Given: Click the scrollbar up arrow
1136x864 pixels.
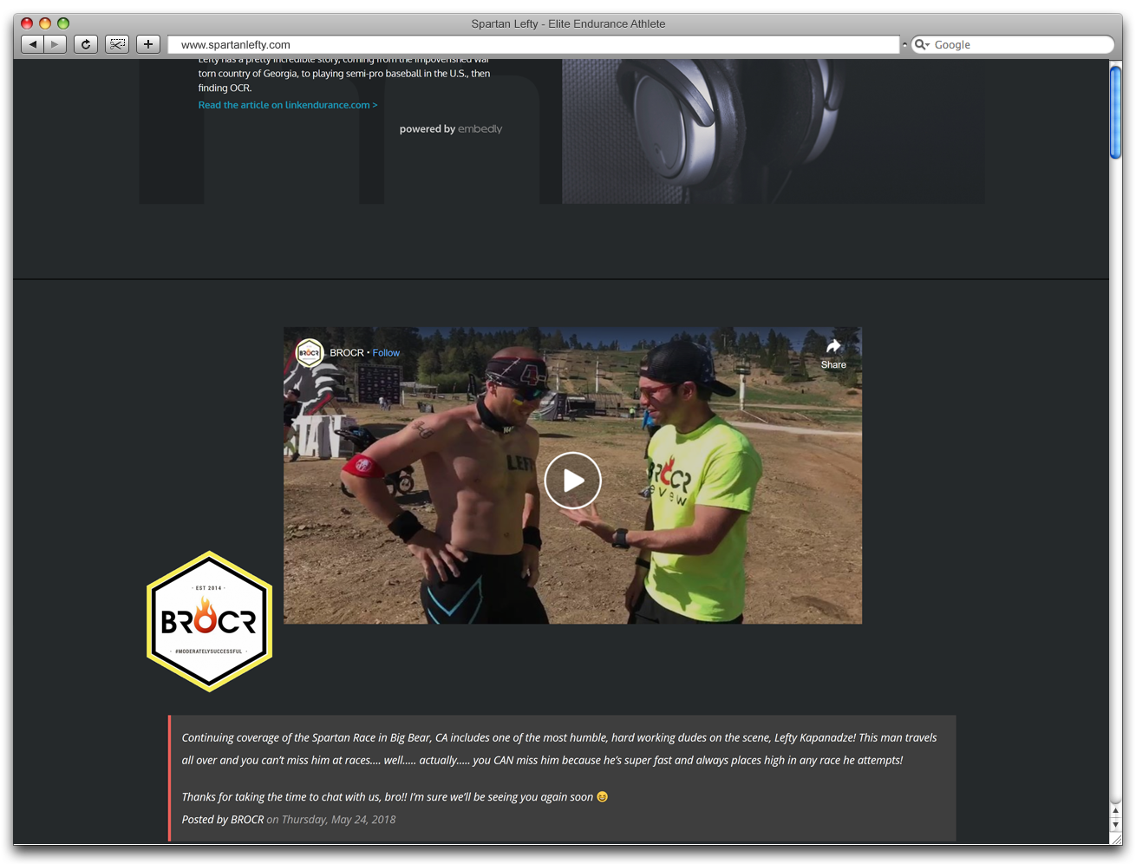Looking at the screenshot, I should point(1115,811).
